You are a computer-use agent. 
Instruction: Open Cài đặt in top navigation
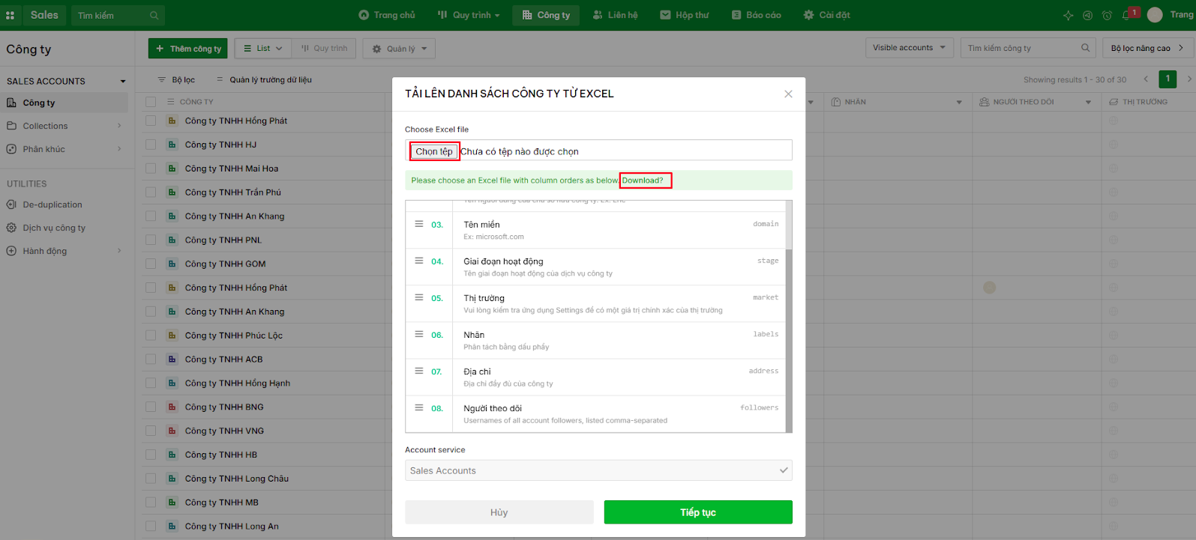pos(826,15)
